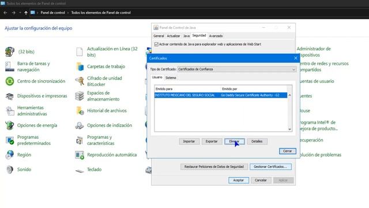Click certificate list scrollbar down arrow
This screenshot has height=208, width=369.
pyautogui.click(x=289, y=129)
